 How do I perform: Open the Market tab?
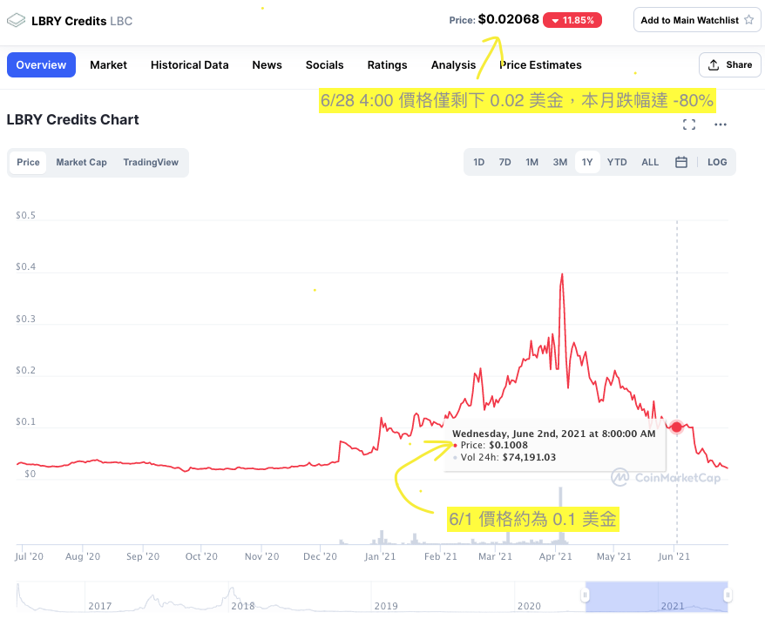(x=108, y=64)
